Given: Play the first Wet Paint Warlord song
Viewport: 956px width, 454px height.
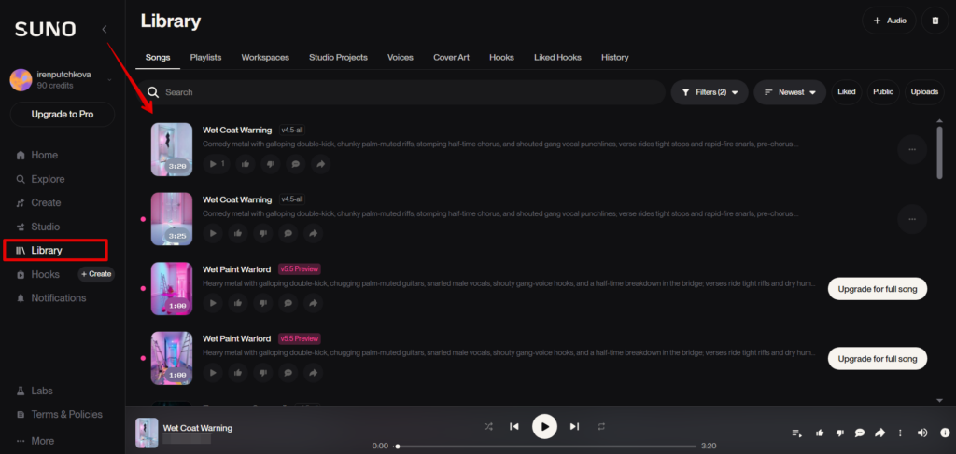Looking at the screenshot, I should coord(213,302).
